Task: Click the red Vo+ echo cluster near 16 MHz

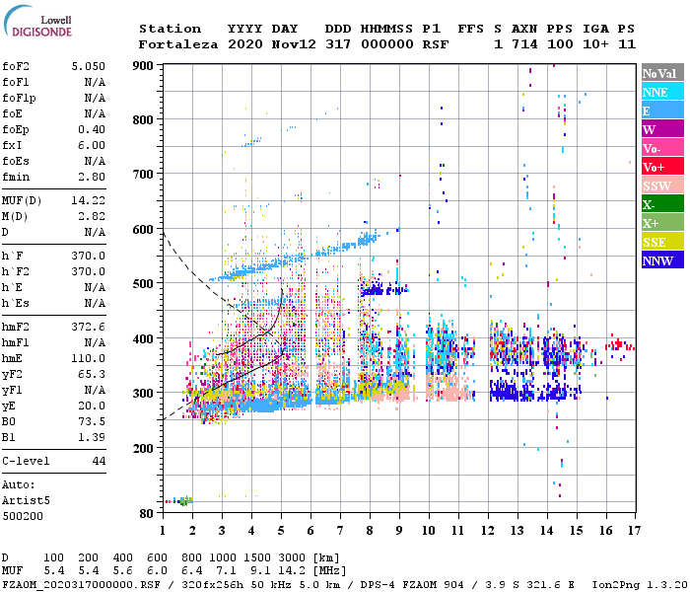Action: (619, 345)
